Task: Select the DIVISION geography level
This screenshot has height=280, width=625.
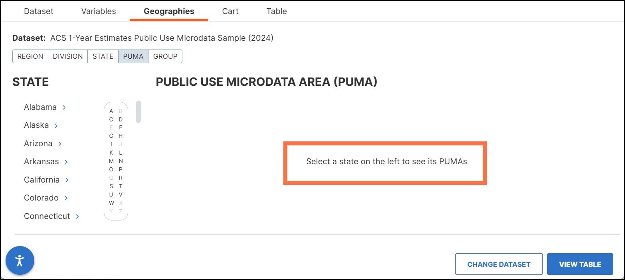Action: [x=68, y=56]
